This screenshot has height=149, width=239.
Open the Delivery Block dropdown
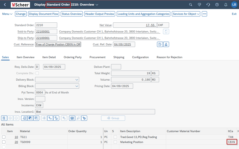point(77,80)
